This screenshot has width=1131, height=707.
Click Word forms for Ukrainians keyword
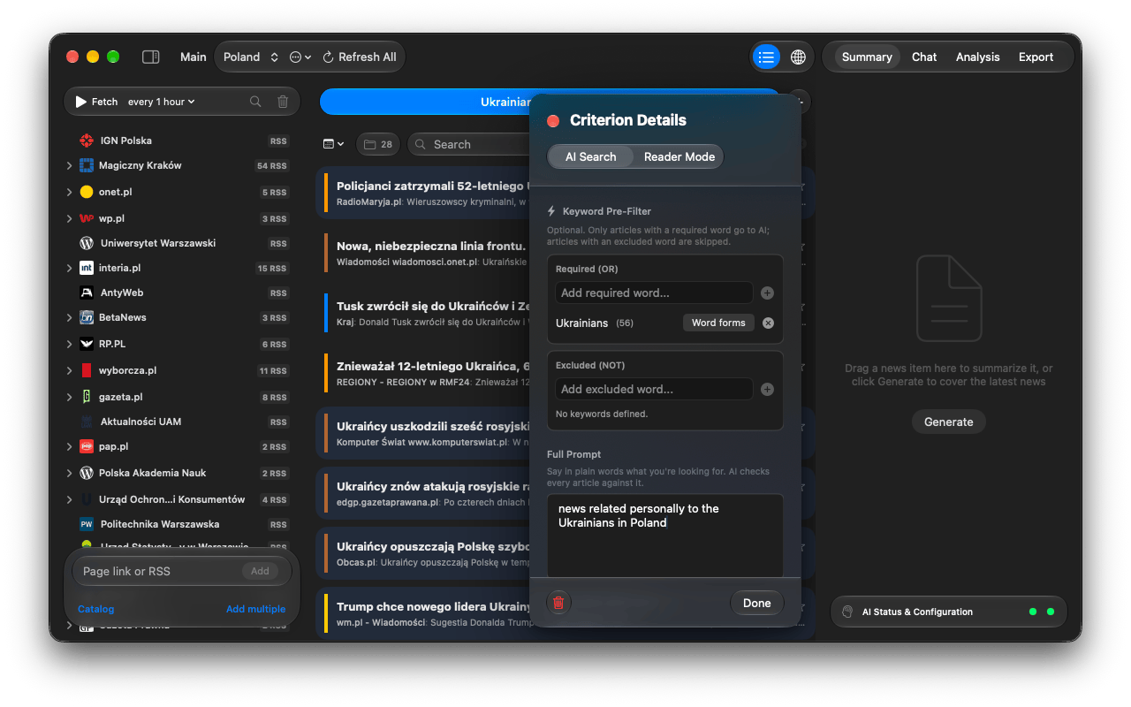pos(718,323)
